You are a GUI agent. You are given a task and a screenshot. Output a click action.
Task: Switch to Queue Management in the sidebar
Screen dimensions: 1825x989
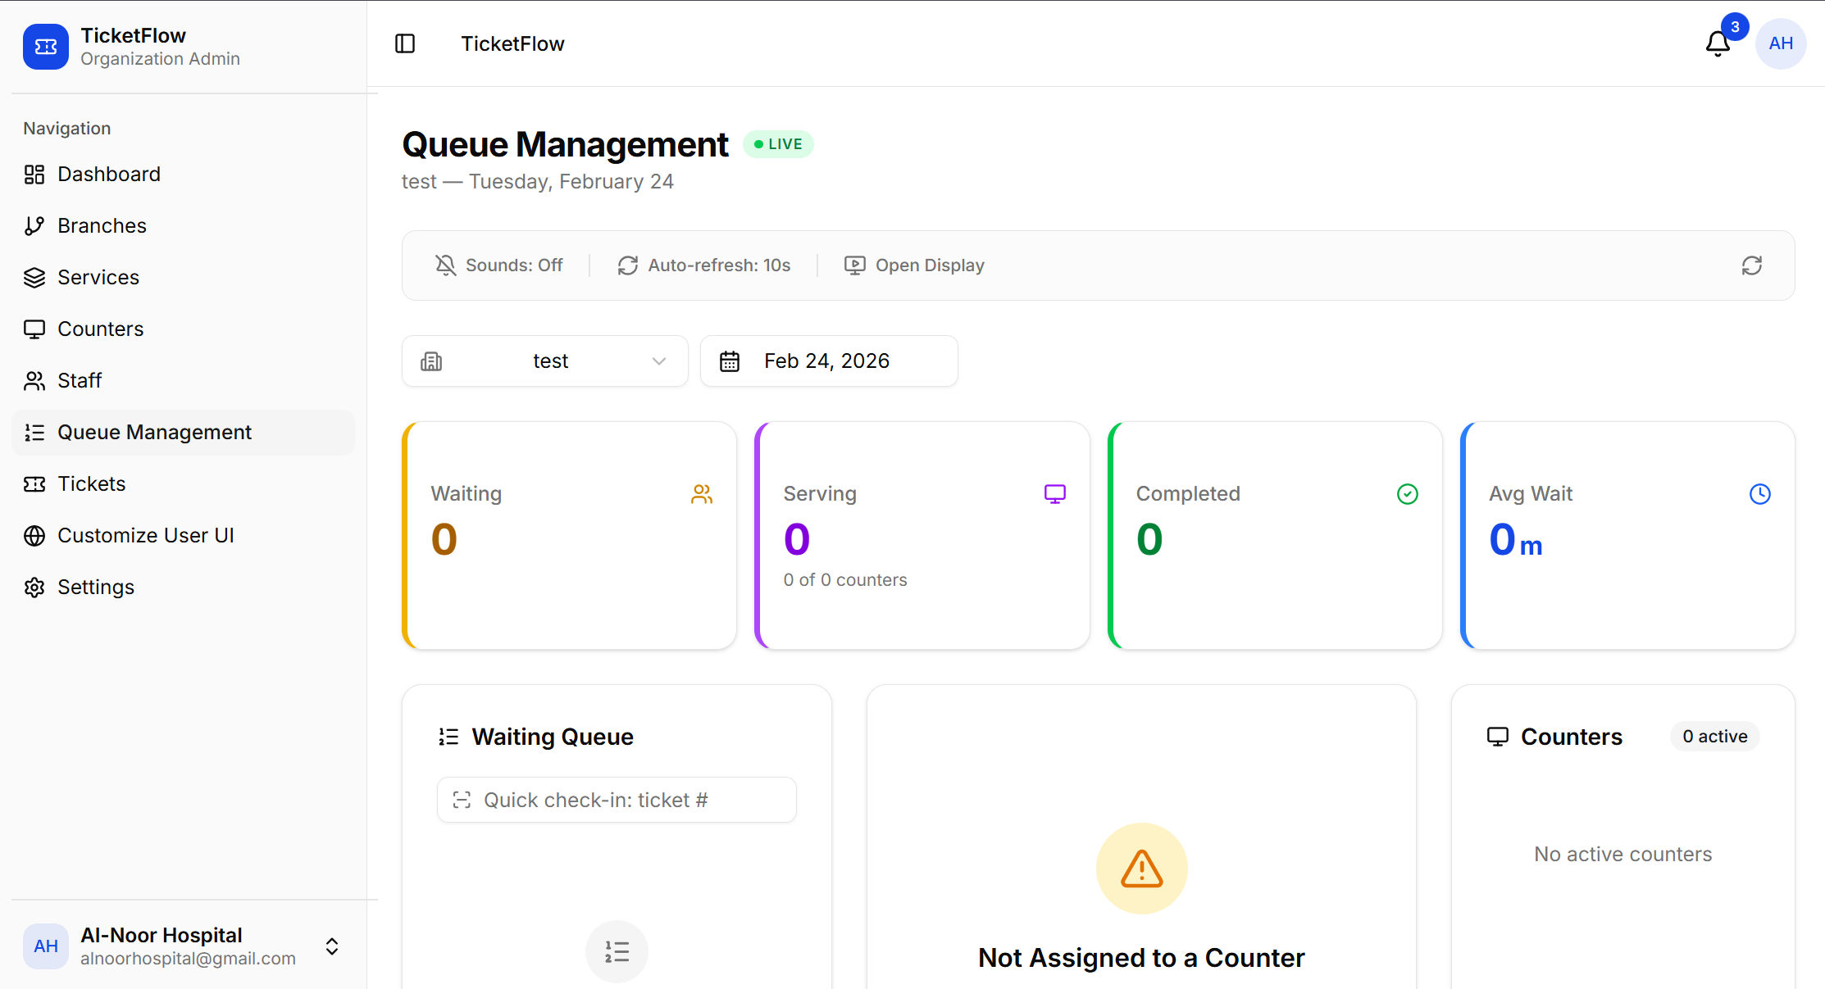pyautogui.click(x=154, y=432)
